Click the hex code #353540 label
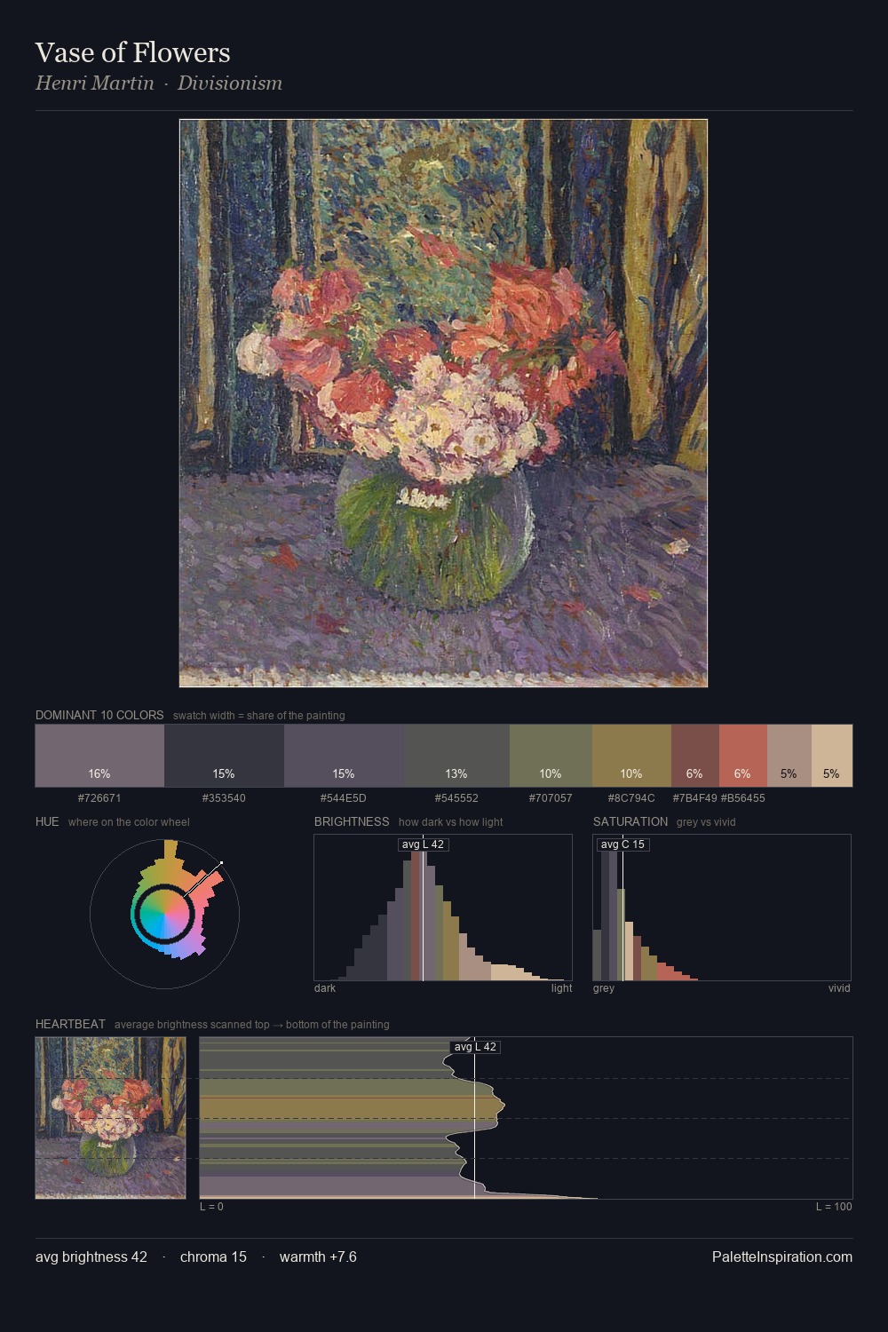The width and height of the screenshot is (888, 1332). click(x=224, y=798)
